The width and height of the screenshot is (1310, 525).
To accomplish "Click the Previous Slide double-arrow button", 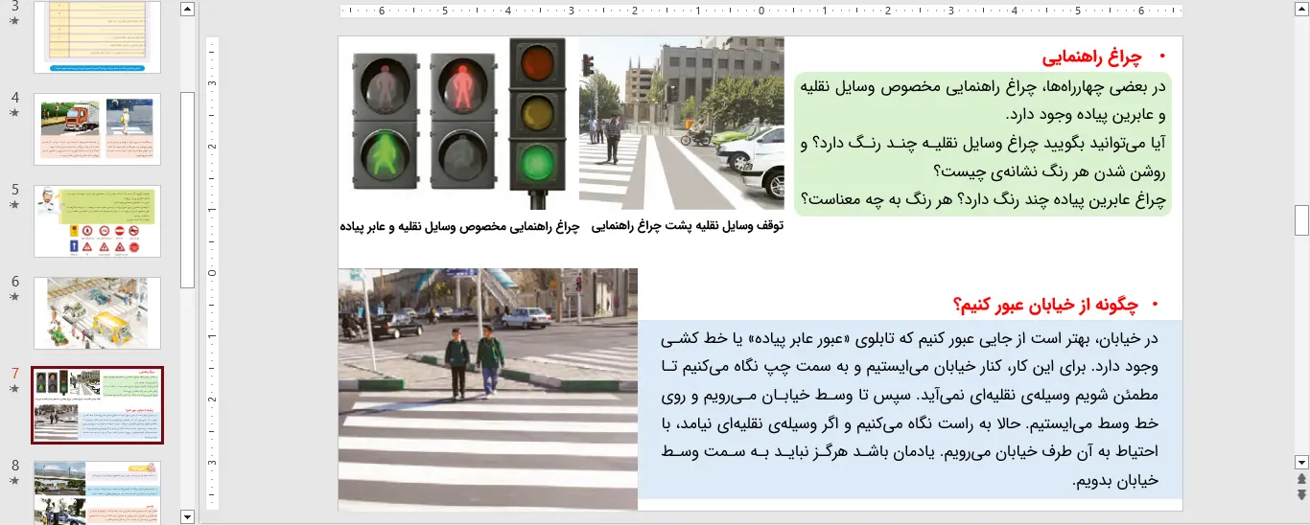I will click(x=1301, y=478).
